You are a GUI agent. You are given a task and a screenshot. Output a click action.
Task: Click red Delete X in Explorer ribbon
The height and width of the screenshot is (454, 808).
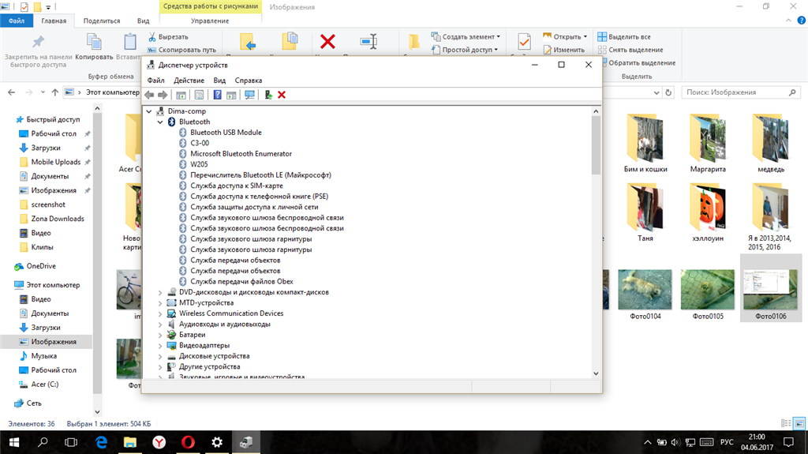point(327,41)
